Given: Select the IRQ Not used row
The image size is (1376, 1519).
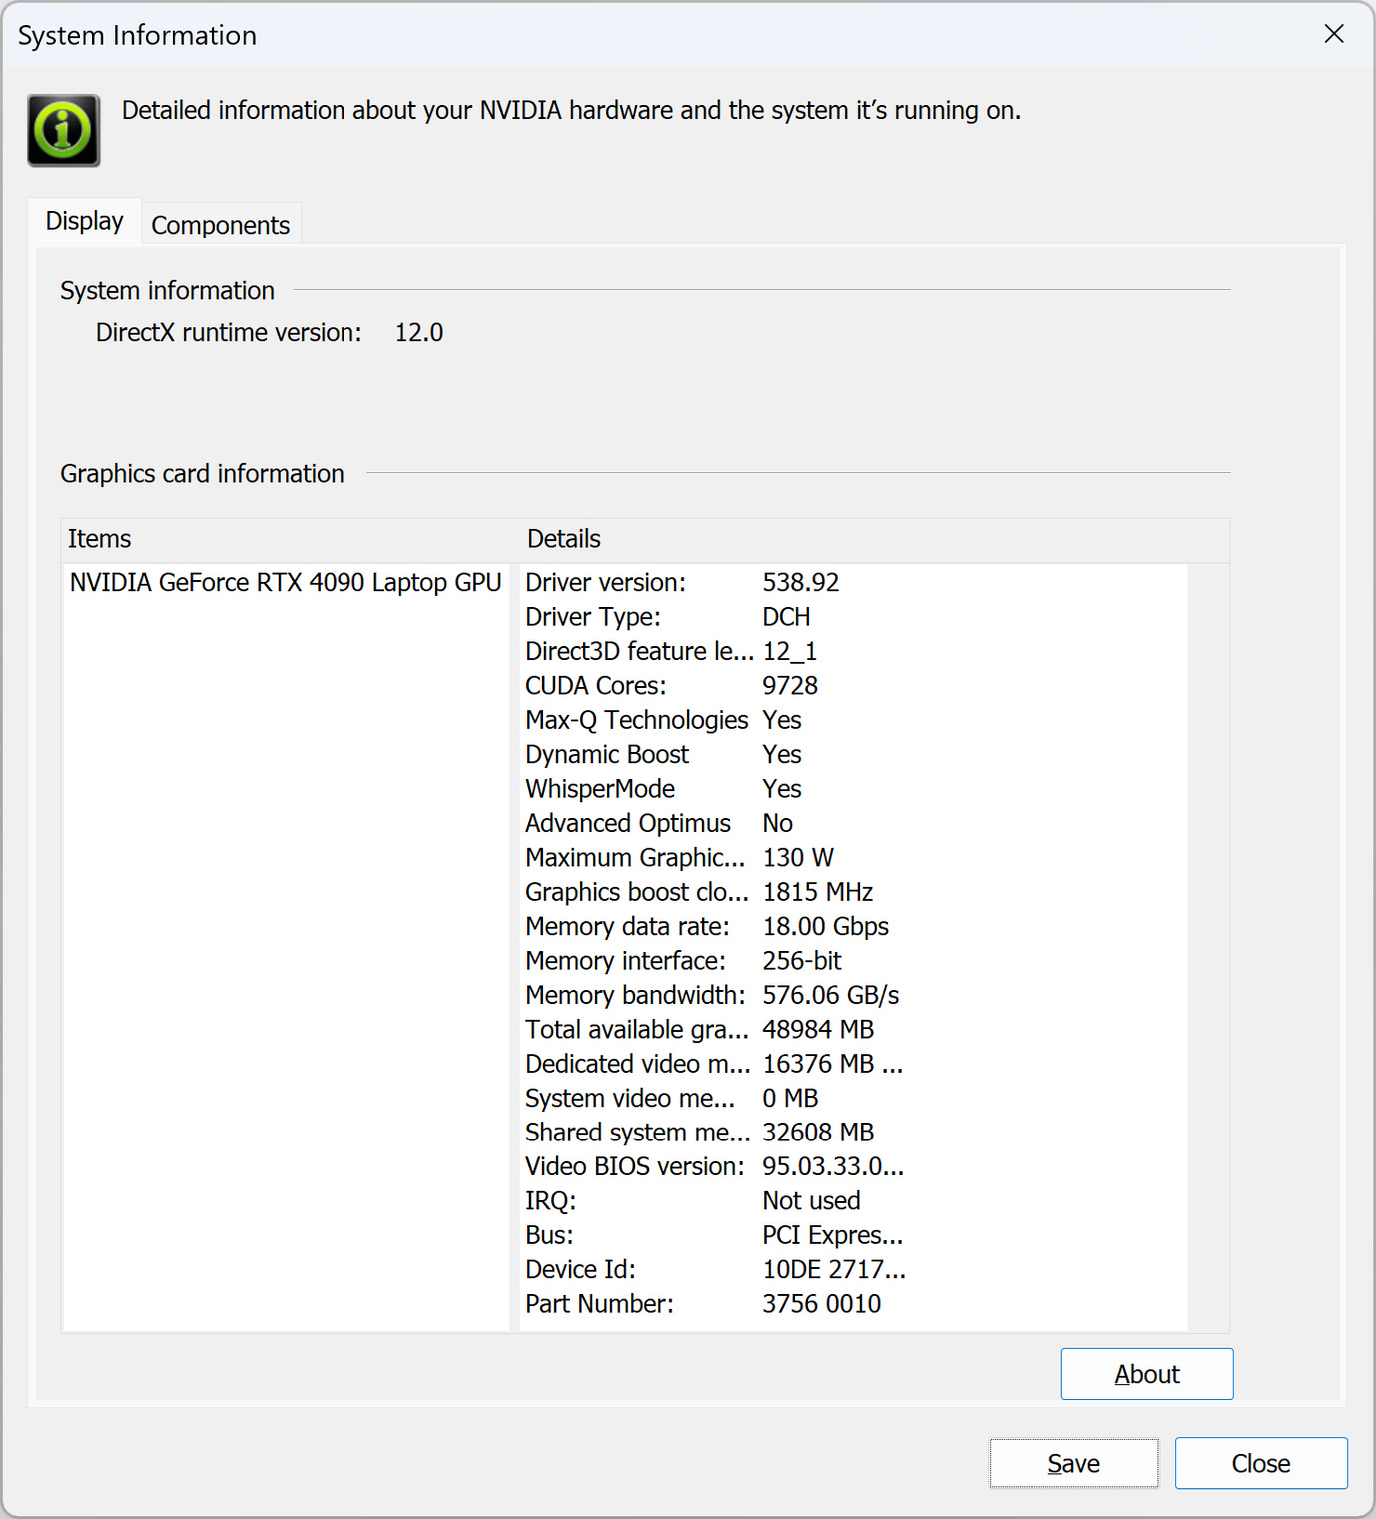Looking at the screenshot, I should click(x=854, y=1201).
